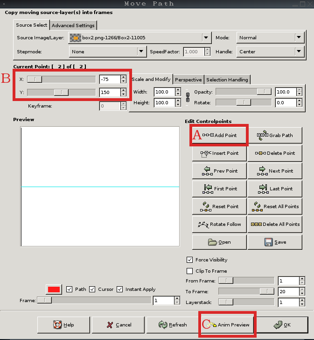Image resolution: width=314 pixels, height=340 pixels.
Task: Click Reset Point button
Action: (219, 206)
